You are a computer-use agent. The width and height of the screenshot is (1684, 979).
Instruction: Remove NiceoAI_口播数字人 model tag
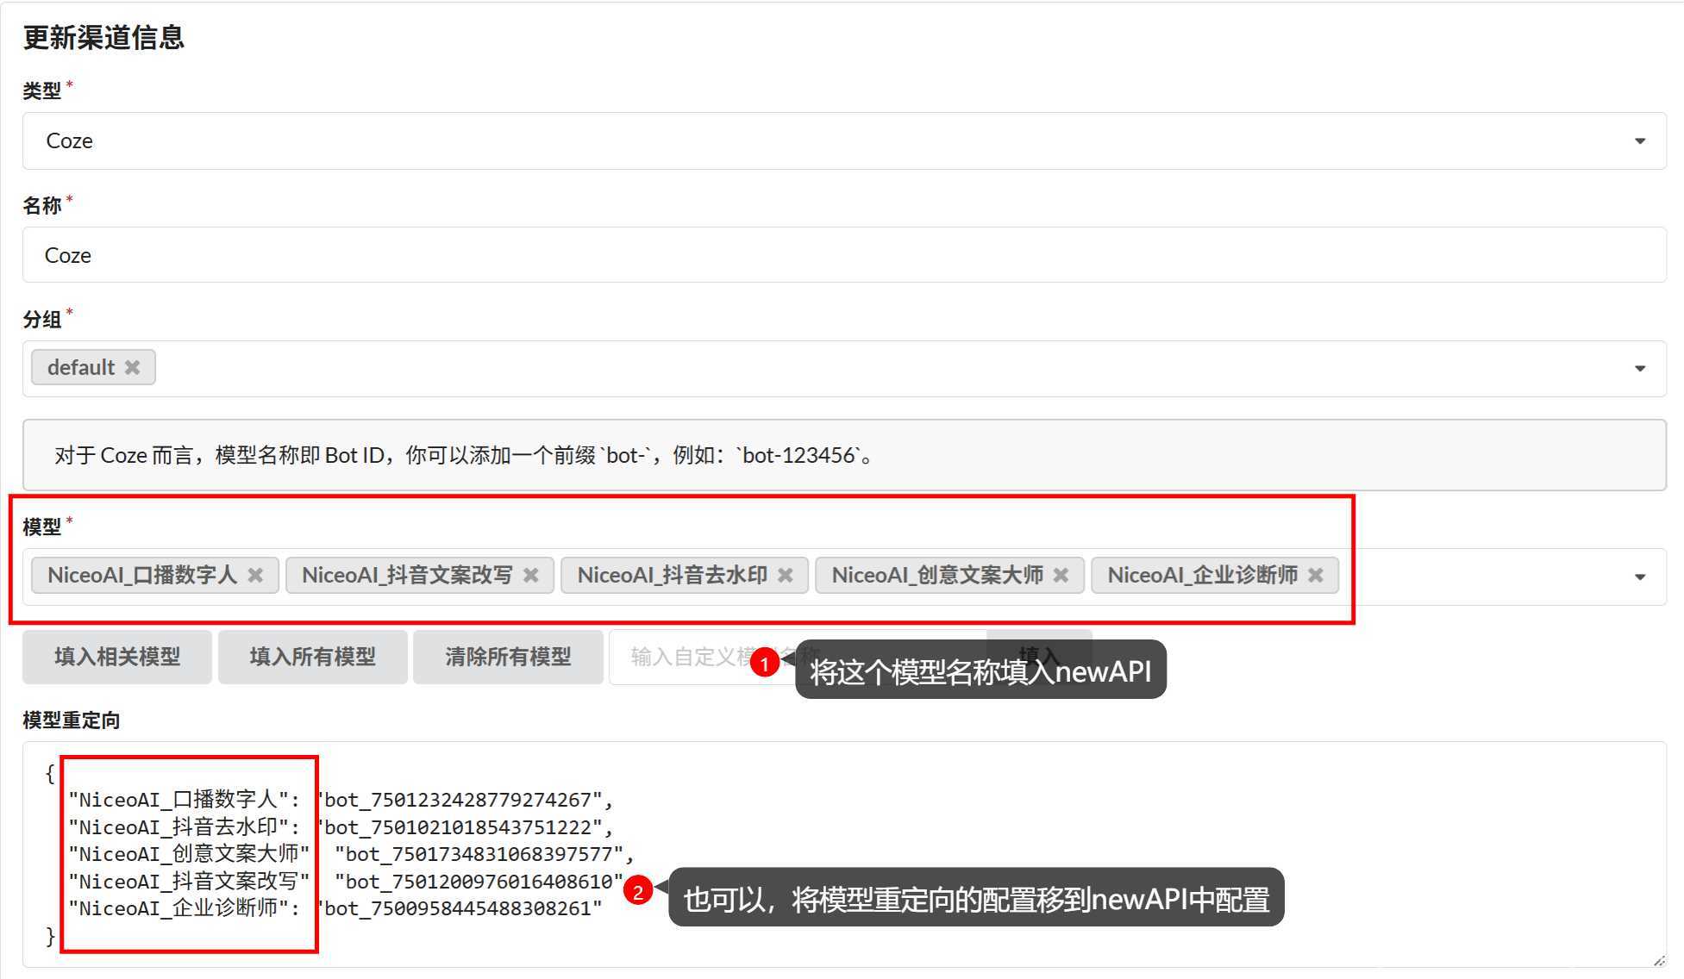[255, 575]
